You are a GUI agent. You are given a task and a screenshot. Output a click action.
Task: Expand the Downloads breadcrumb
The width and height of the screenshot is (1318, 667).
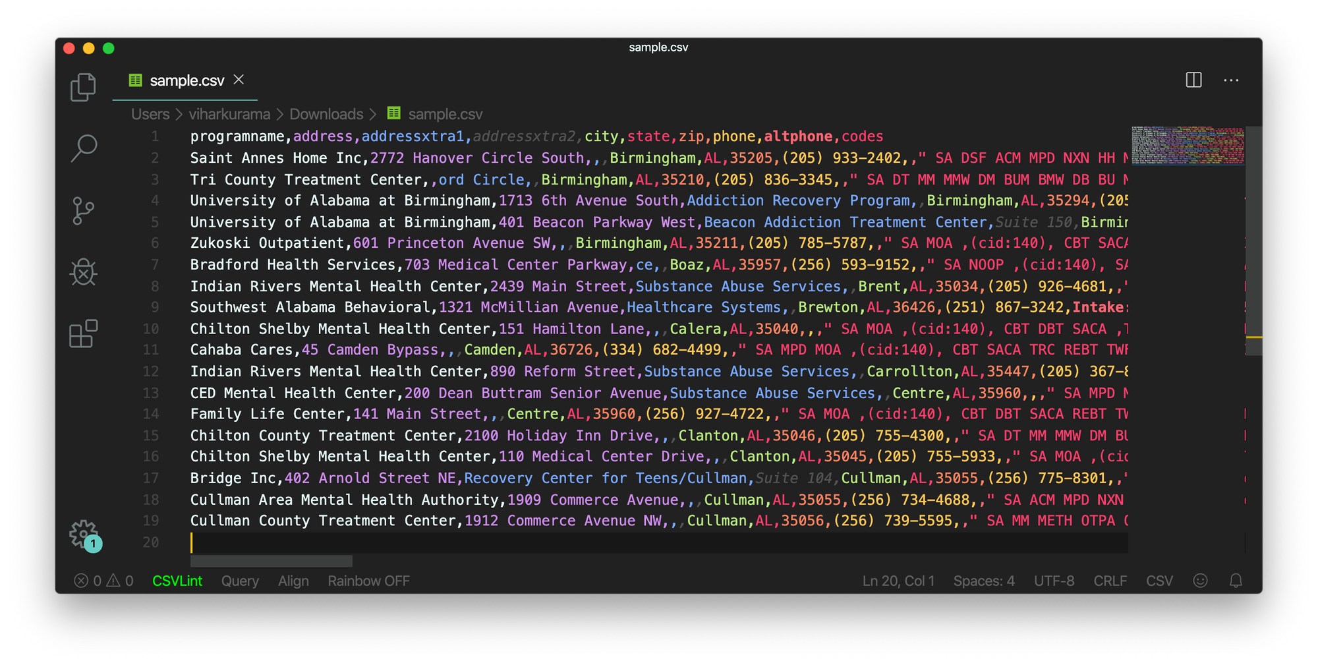(x=326, y=114)
